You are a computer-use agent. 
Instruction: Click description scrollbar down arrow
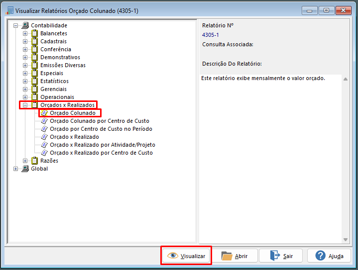[x=346, y=240]
